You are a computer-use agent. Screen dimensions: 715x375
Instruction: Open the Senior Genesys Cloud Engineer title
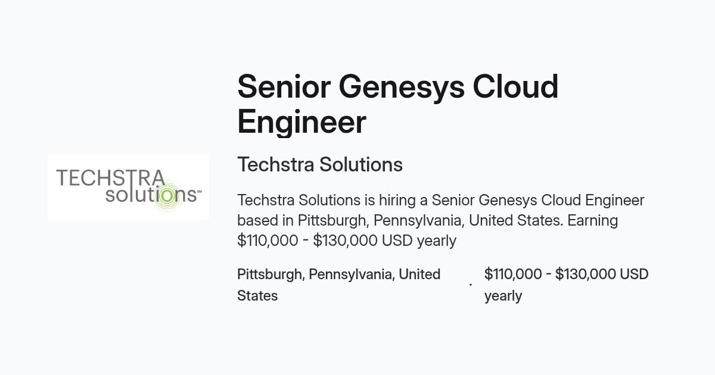[x=397, y=104]
